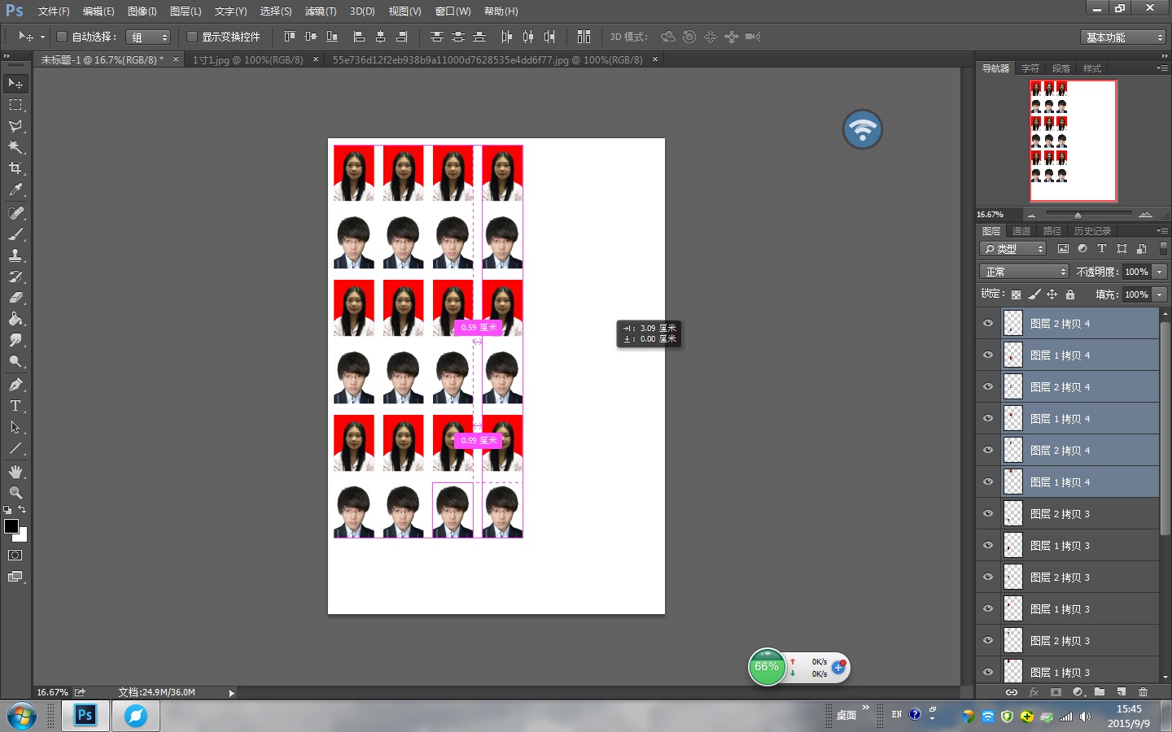The image size is (1172, 732).
Task: Select the Eyedropper tool
Action: coord(15,190)
